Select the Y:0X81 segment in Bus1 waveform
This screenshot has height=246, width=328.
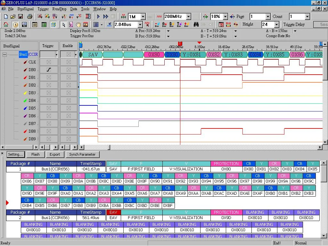192,55
